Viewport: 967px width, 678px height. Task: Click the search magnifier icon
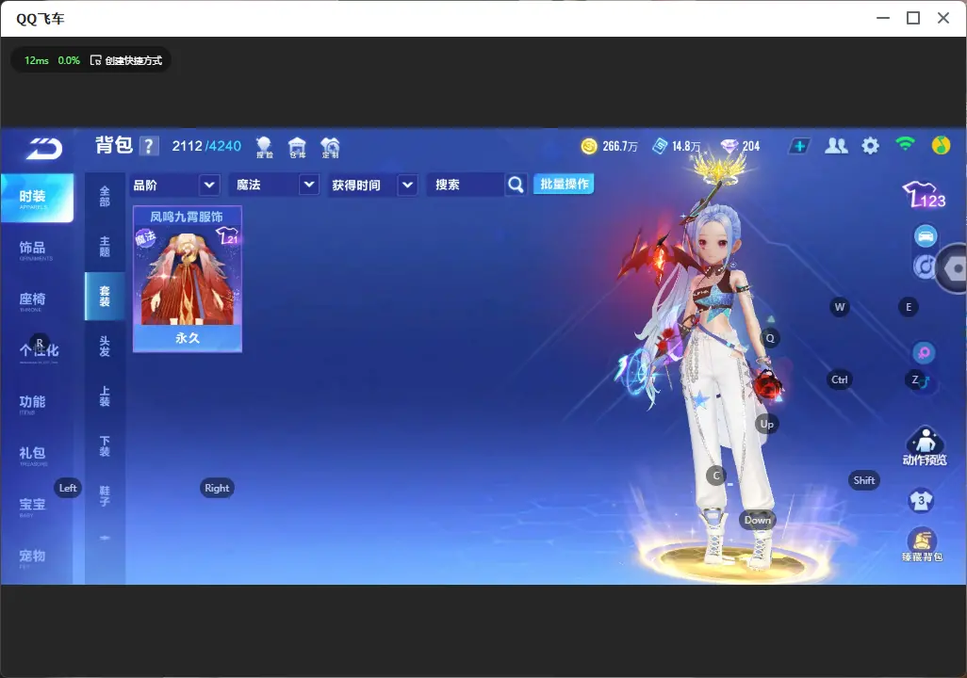tap(516, 185)
